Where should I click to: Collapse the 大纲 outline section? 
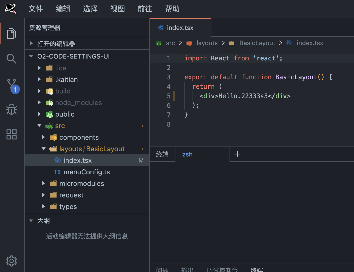(x=31, y=221)
